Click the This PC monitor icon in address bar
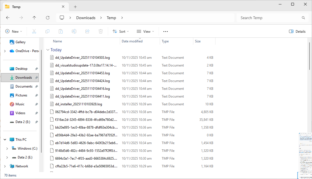 [x=62, y=18]
